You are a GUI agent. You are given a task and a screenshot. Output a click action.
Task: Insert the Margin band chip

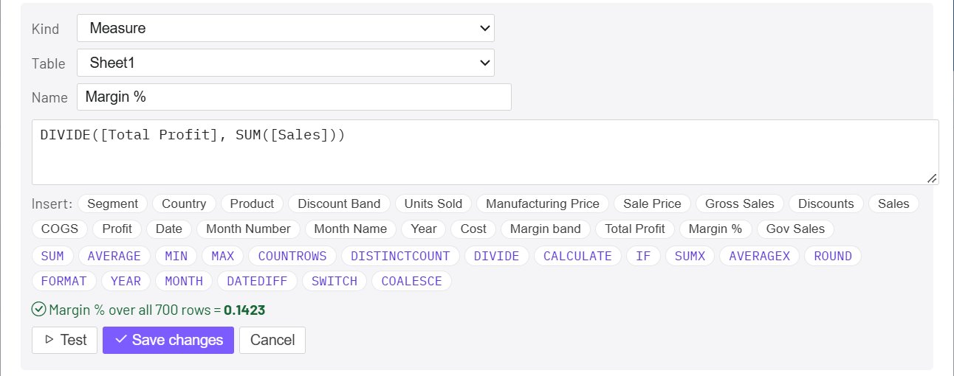(x=545, y=229)
